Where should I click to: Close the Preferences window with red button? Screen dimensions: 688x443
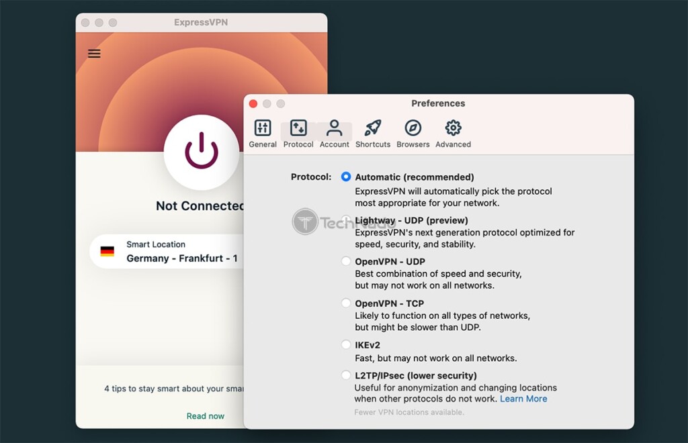click(x=253, y=104)
